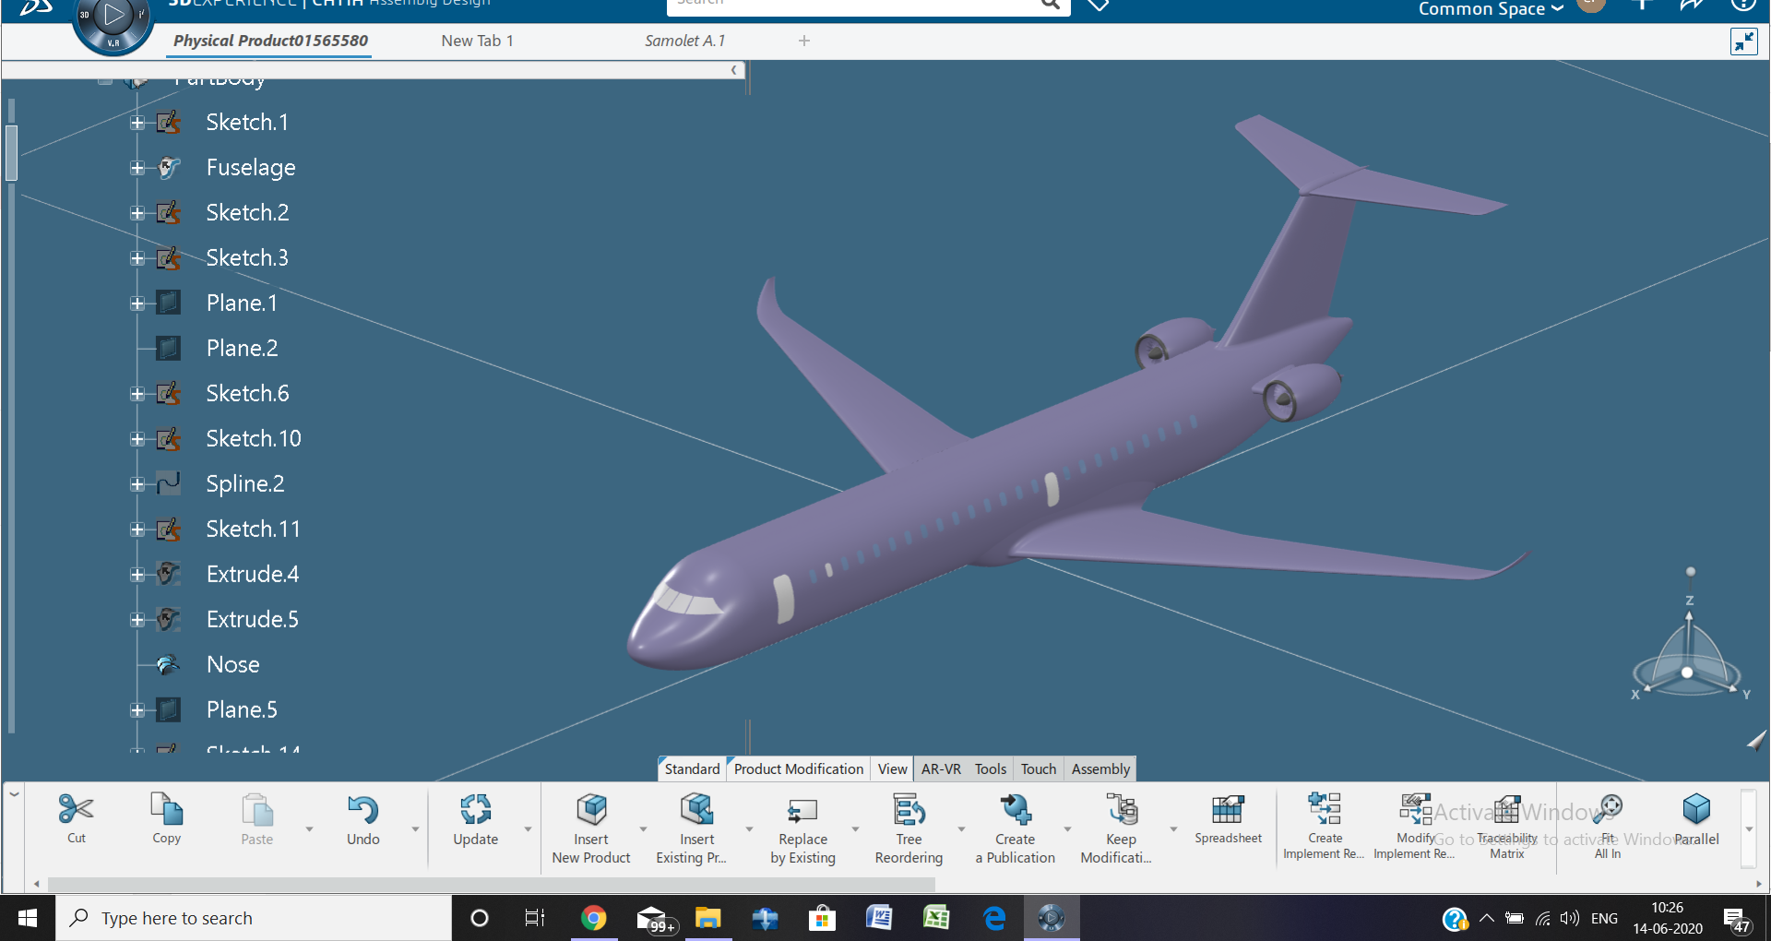
Task: Open the Paste options dropdown arrow
Action: point(309,829)
